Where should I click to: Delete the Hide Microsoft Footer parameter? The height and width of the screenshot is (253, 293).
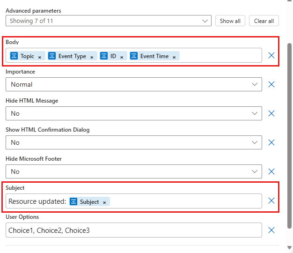(271, 171)
